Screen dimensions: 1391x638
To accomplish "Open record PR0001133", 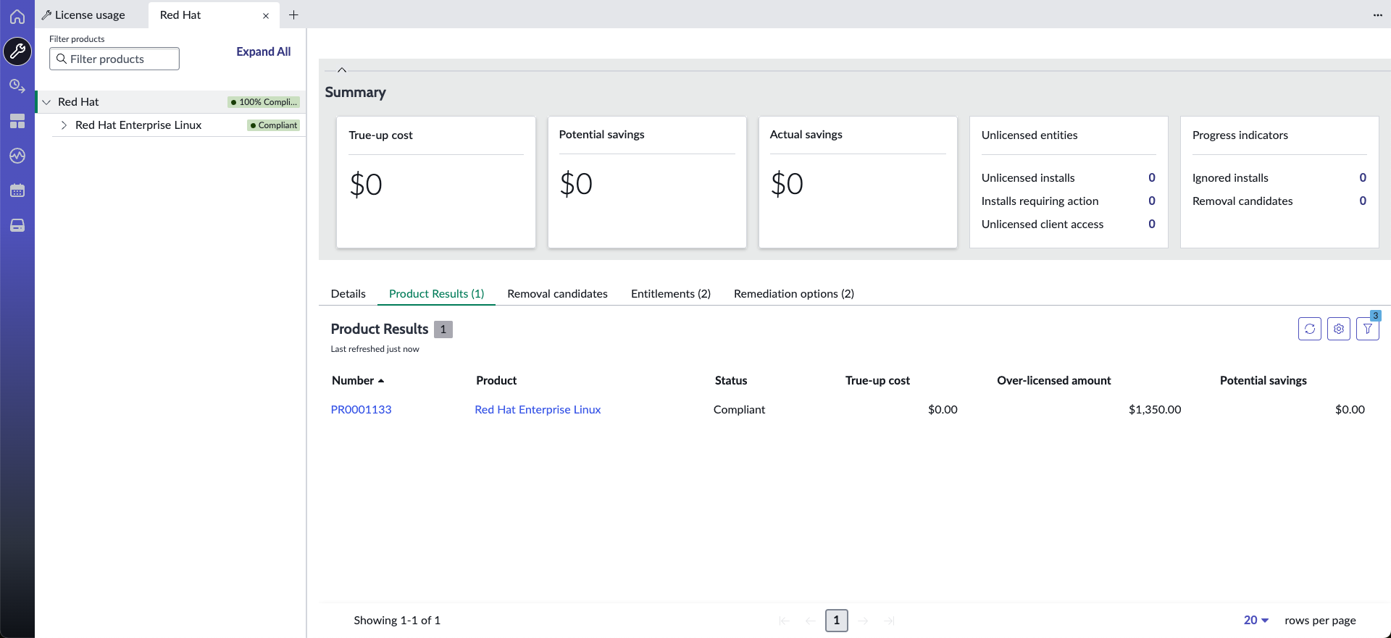I will (362, 409).
